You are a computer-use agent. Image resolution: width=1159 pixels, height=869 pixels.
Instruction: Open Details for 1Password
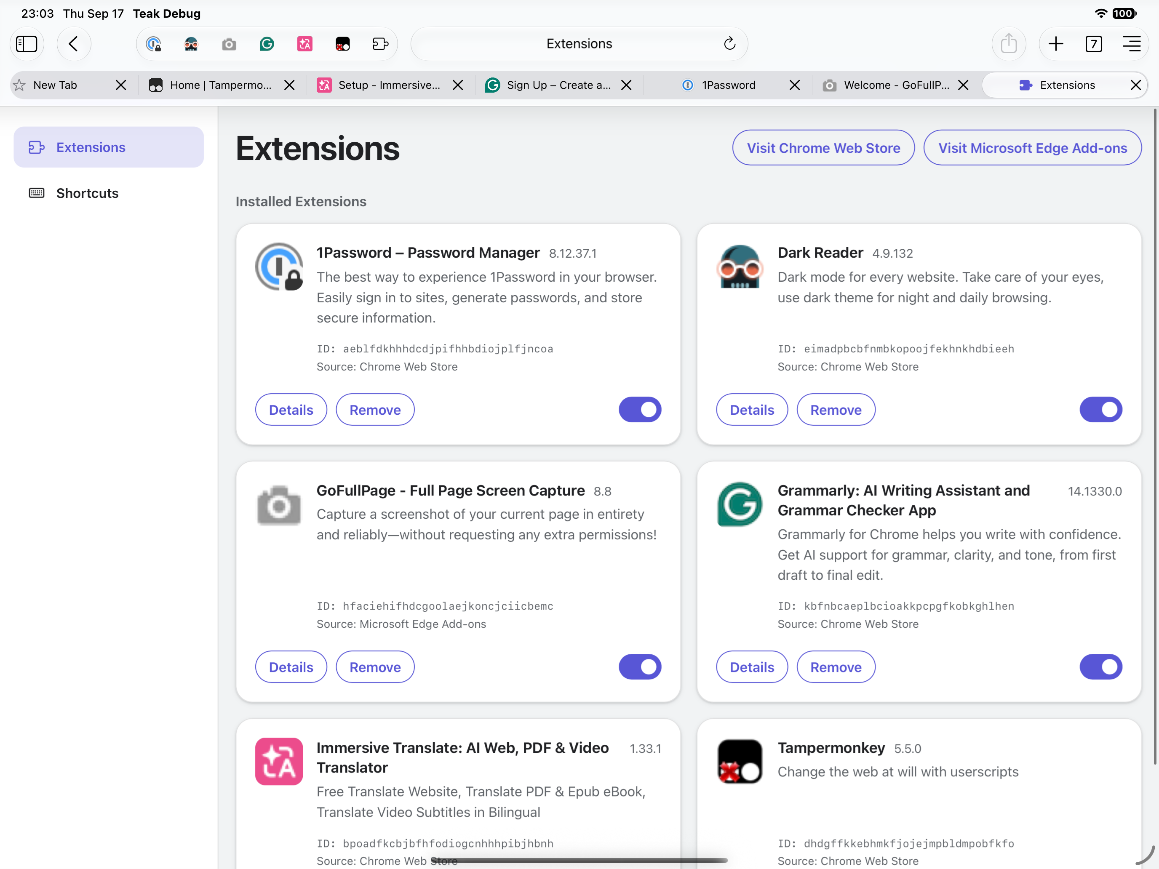[291, 410]
